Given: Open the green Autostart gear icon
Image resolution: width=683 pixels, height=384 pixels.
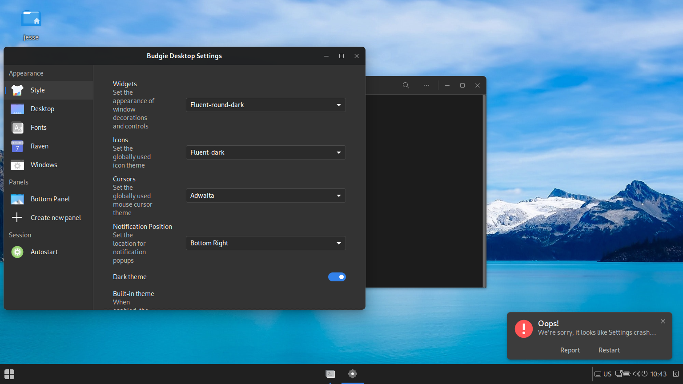Looking at the screenshot, I should coord(17,252).
